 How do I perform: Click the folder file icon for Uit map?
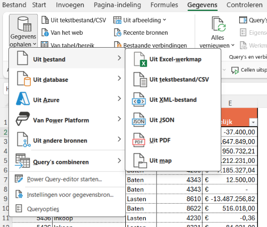pyautogui.click(x=140, y=160)
